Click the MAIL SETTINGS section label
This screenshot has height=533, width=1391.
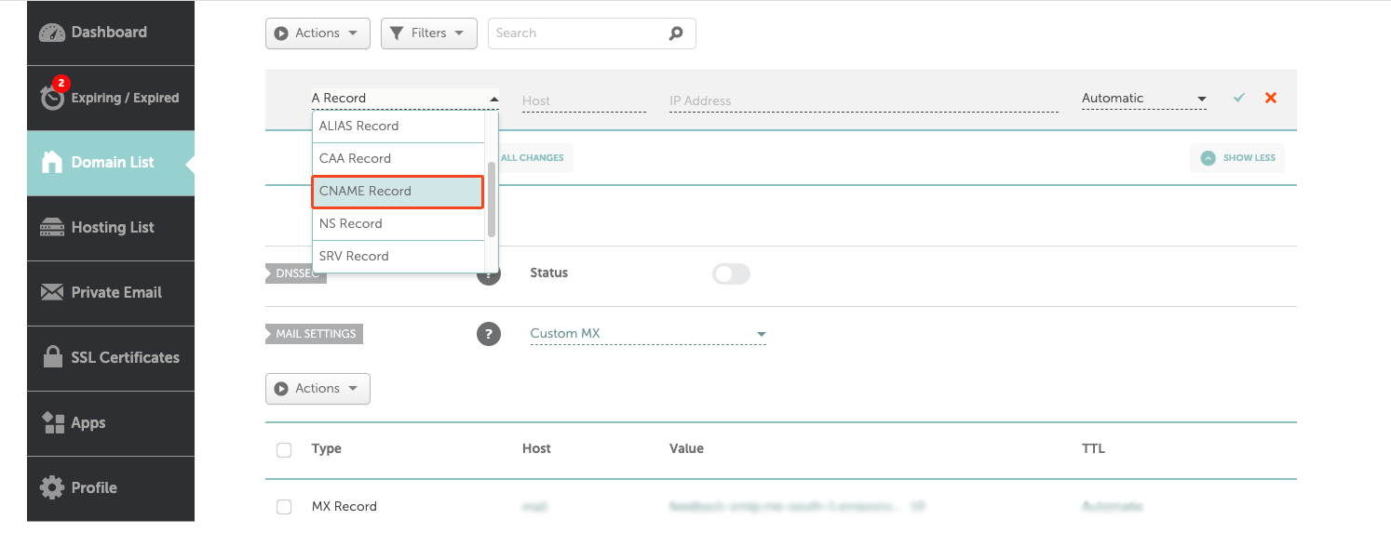315,334
